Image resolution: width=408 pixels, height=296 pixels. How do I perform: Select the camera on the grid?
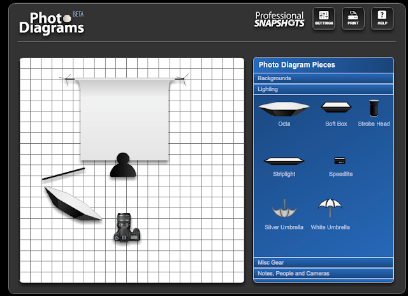coord(127,228)
